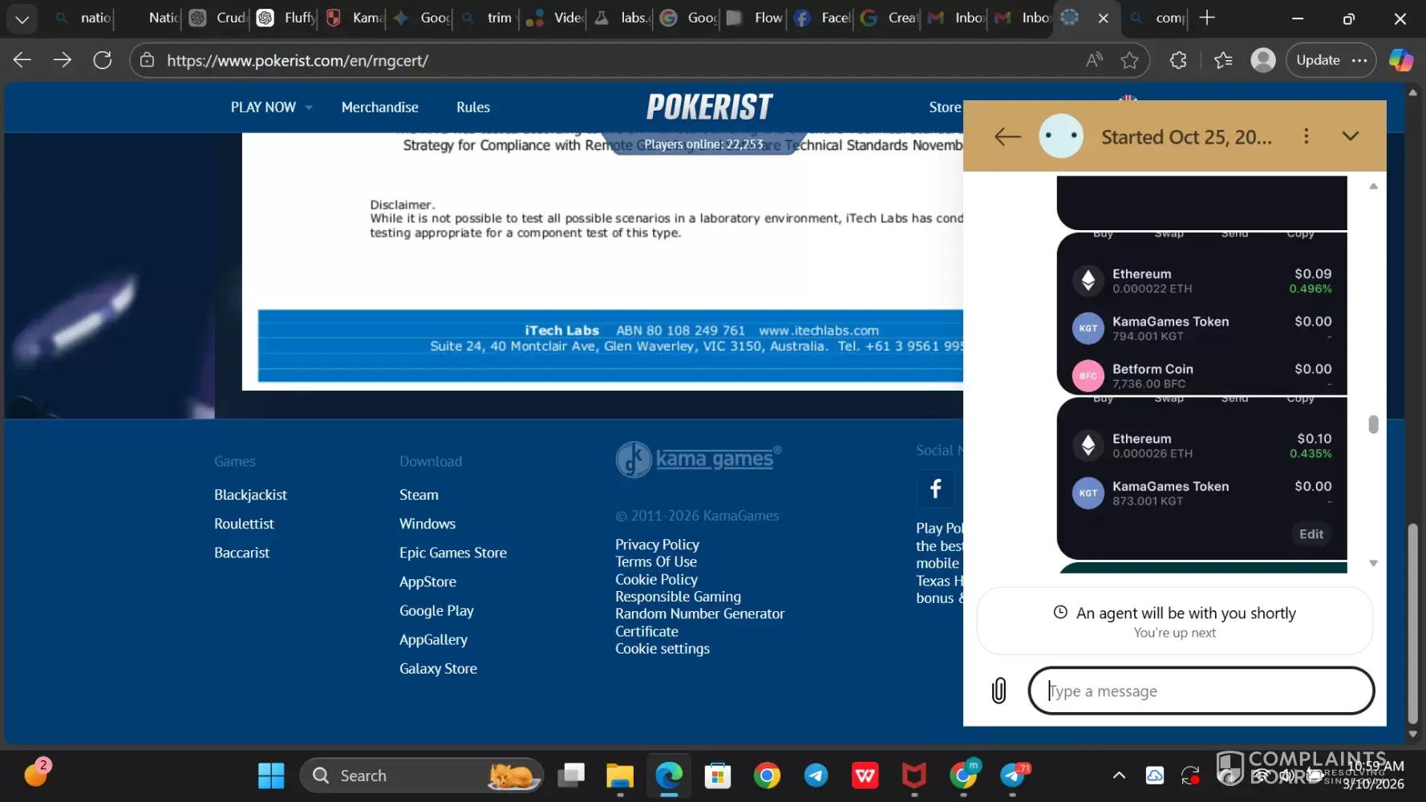Type in the chat message field

pyautogui.click(x=1201, y=691)
